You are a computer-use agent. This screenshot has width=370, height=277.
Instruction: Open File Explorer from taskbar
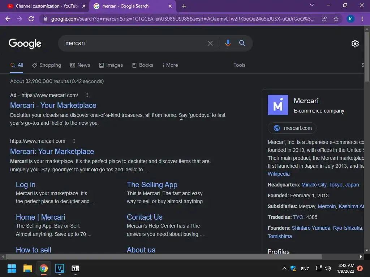[27, 268]
